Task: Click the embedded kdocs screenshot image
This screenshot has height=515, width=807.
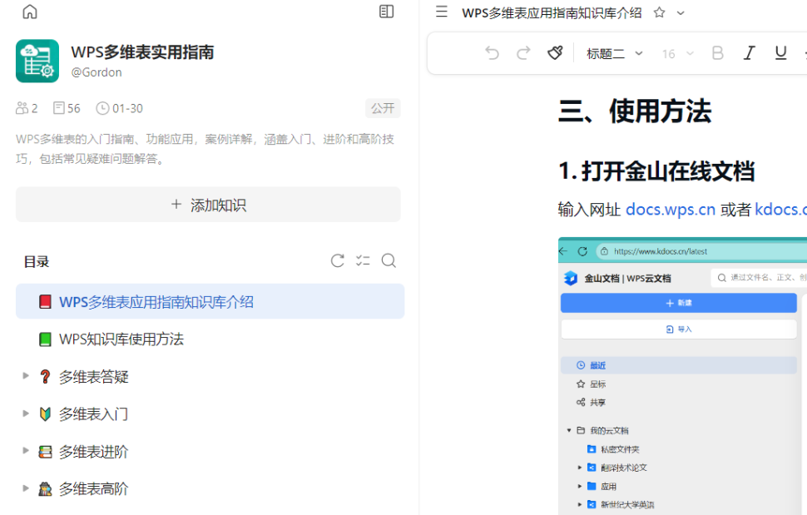Action: [682, 376]
